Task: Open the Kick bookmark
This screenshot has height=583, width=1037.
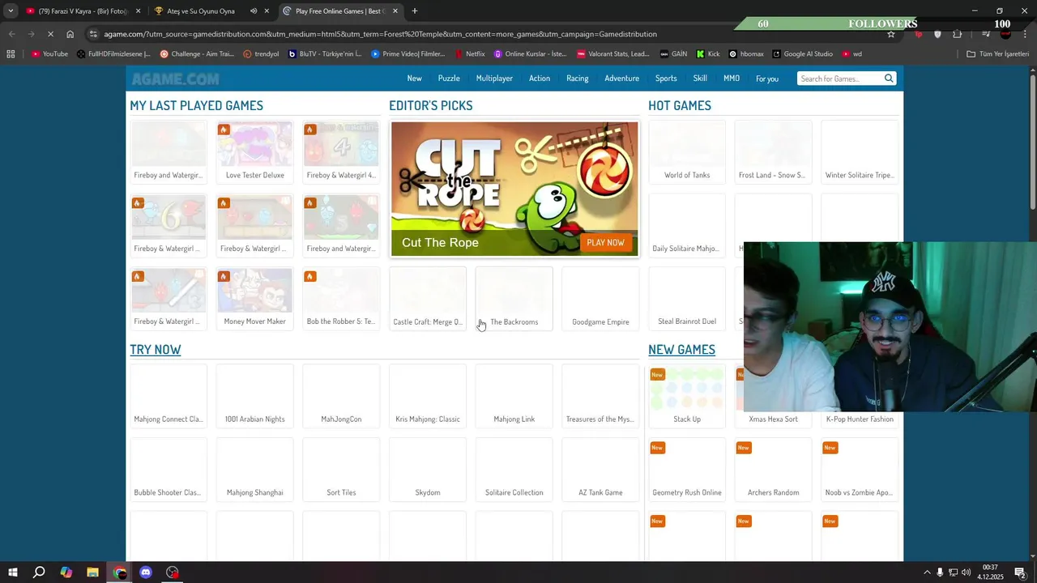Action: click(x=708, y=54)
